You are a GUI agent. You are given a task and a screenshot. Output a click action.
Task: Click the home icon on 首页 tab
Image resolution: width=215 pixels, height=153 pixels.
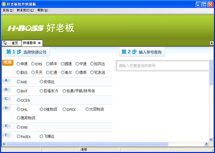(x=5, y=43)
